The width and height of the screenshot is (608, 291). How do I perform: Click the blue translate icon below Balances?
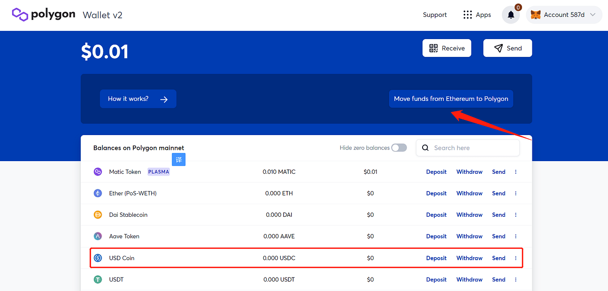tap(178, 159)
